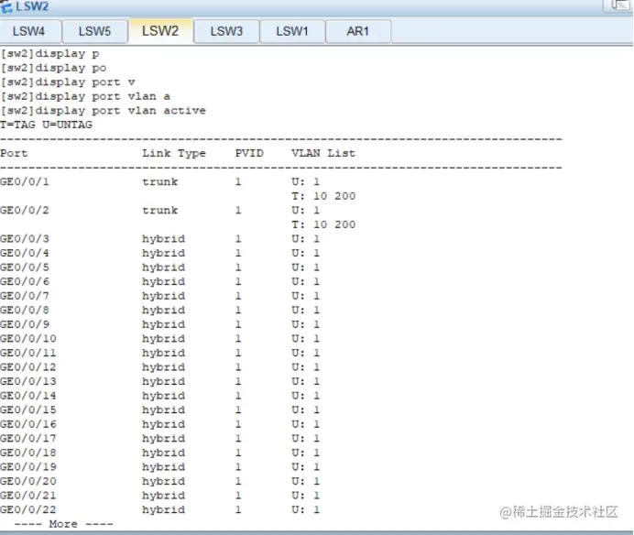Click 'U: 1' VLAN list of GE0/0/15
This screenshot has height=535, width=634.
pyautogui.click(x=306, y=409)
